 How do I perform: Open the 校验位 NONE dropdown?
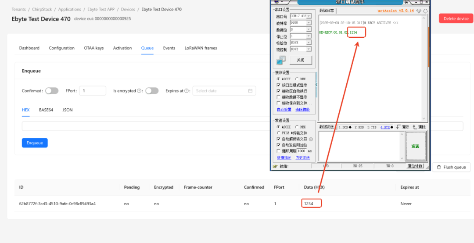tap(301, 43)
